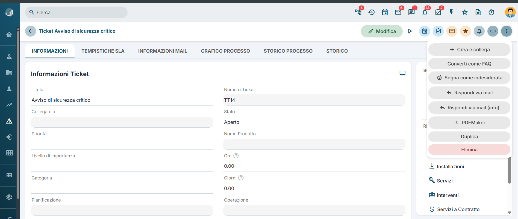The height and width of the screenshot is (219, 518).
Task: Open the euro sign sidebar icon
Action: coord(9,137)
